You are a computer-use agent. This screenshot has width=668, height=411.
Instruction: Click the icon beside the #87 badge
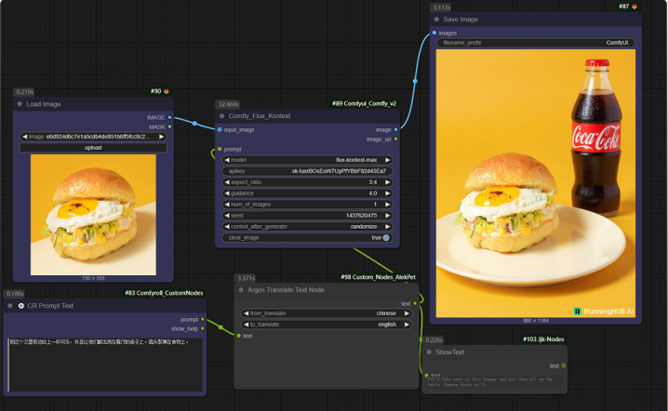(x=635, y=7)
